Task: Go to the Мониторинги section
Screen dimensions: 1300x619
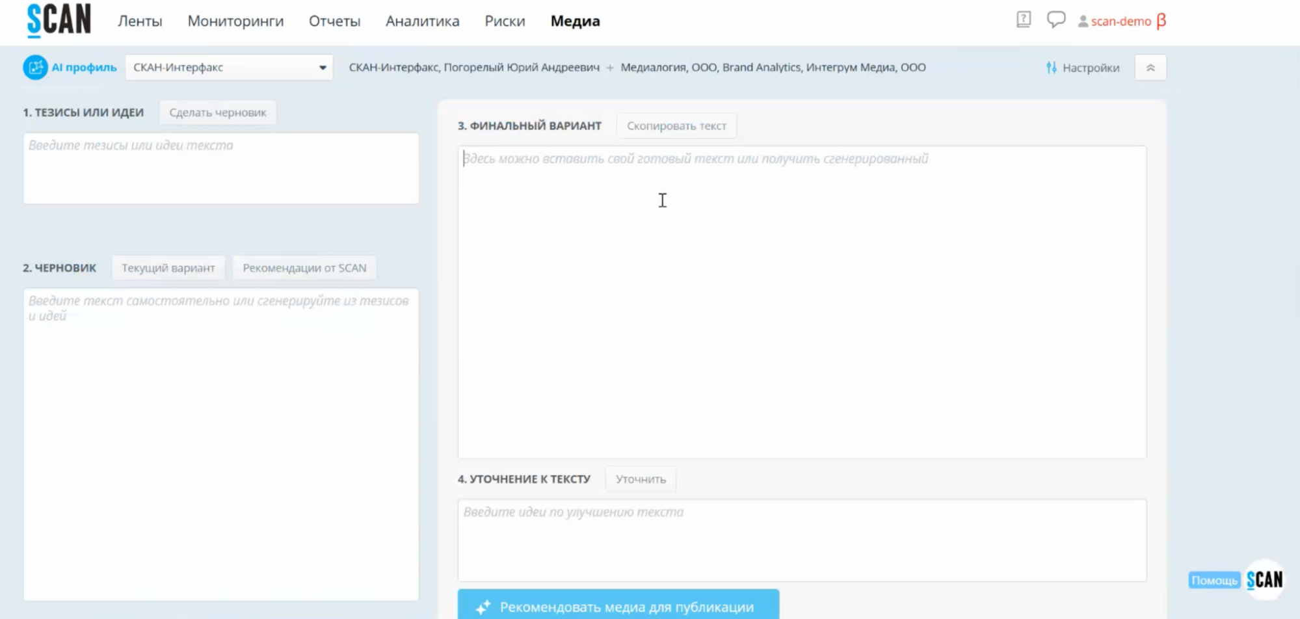Action: [x=235, y=21]
